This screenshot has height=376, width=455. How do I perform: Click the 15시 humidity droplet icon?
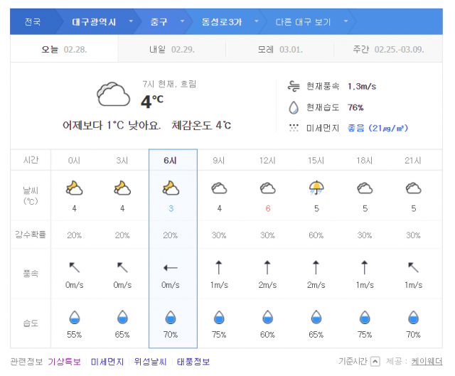(316, 318)
